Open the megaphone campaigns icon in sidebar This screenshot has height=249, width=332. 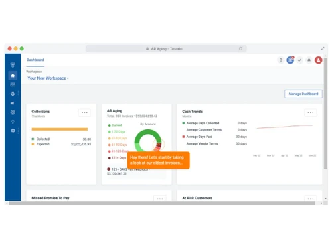pyautogui.click(x=13, y=103)
